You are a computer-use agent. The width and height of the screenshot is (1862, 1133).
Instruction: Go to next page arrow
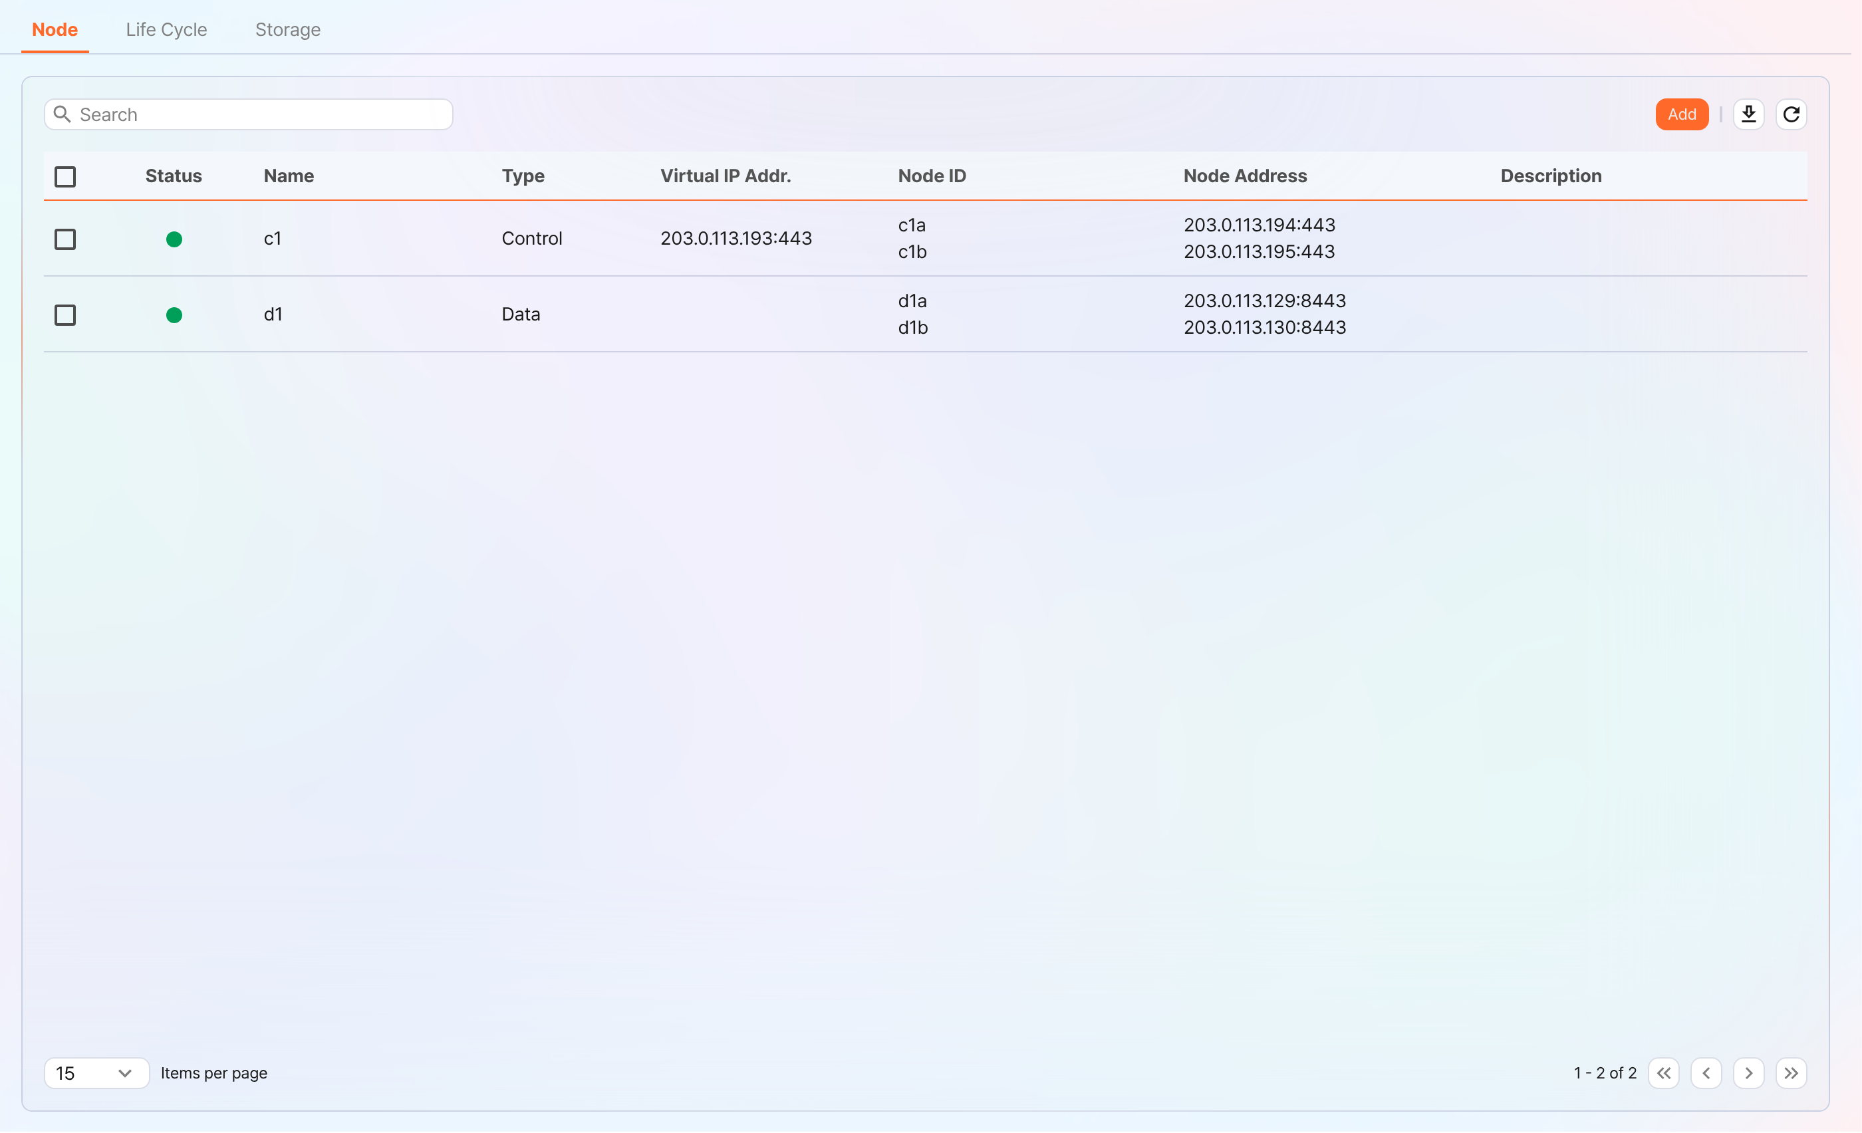(x=1749, y=1073)
